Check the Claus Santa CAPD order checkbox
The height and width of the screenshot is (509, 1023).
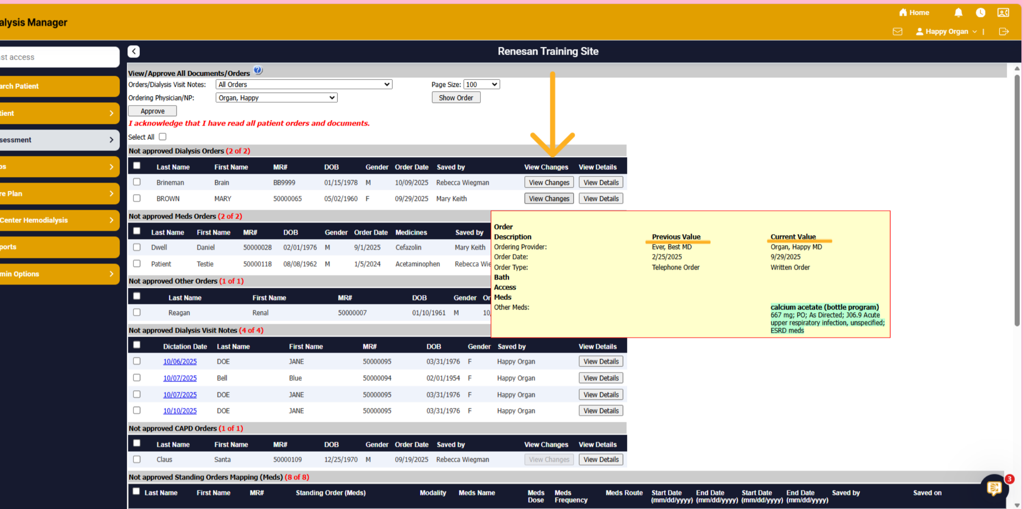(x=136, y=459)
